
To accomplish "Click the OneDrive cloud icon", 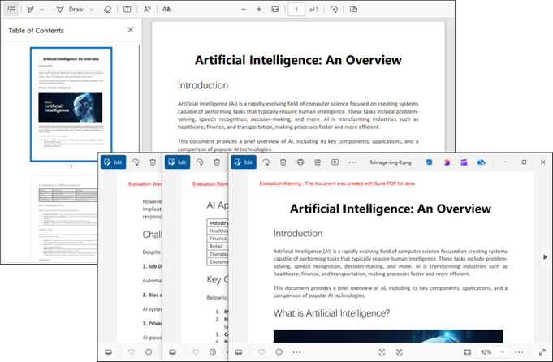I will (x=481, y=162).
